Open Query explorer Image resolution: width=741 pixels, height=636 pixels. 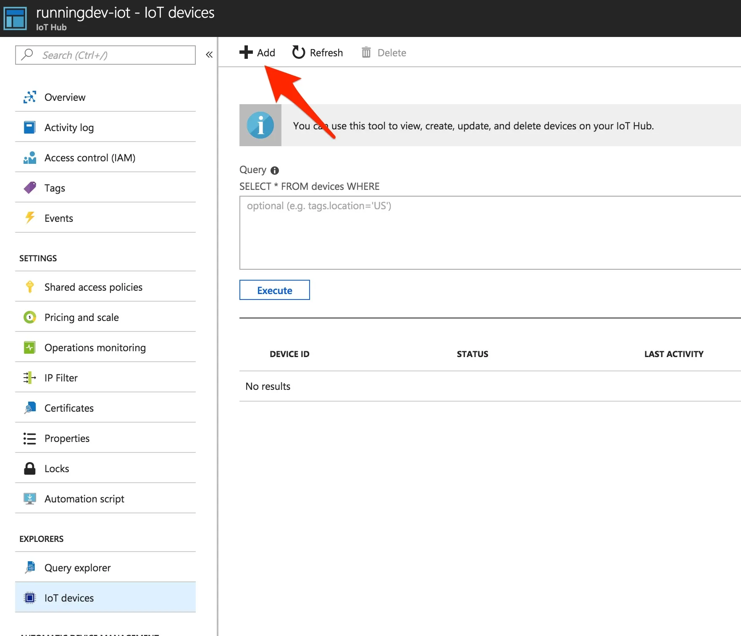[105, 568]
